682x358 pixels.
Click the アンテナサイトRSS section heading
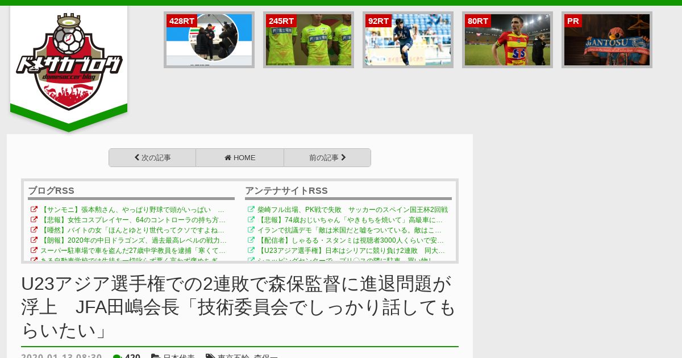pyautogui.click(x=286, y=191)
